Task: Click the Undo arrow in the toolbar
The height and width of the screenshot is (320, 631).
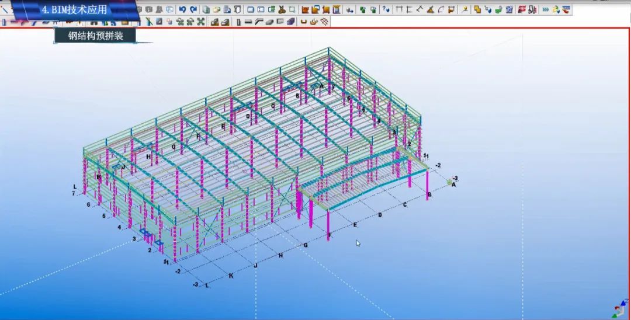Action: pyautogui.click(x=182, y=9)
